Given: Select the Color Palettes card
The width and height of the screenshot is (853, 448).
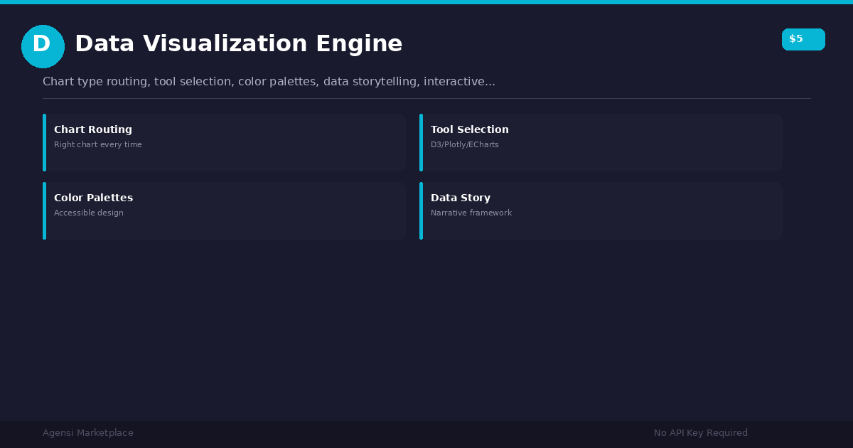Looking at the screenshot, I should (x=224, y=210).
